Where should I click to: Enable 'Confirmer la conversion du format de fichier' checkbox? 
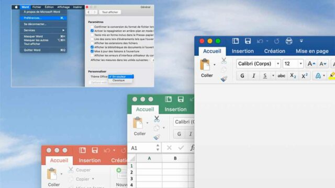point(92,27)
